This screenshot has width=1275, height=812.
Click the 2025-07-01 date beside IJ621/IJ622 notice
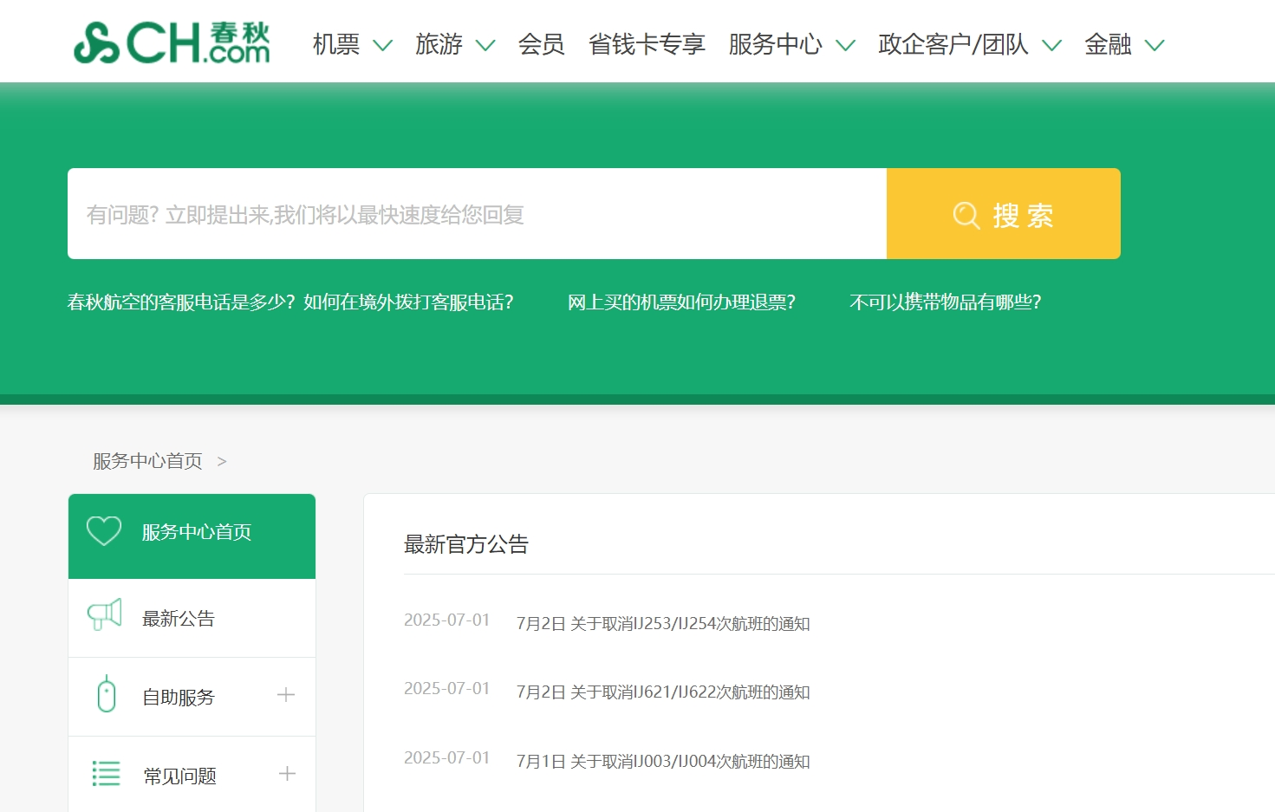[447, 688]
